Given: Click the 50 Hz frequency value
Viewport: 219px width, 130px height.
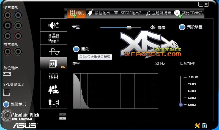Looking at the screenshot, I should 160,63.
